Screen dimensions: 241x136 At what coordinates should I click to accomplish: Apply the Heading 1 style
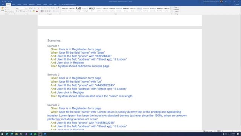click(78, 9)
